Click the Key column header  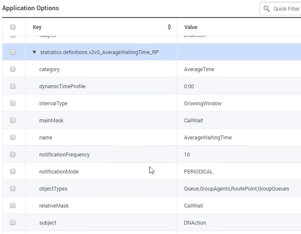click(37, 27)
